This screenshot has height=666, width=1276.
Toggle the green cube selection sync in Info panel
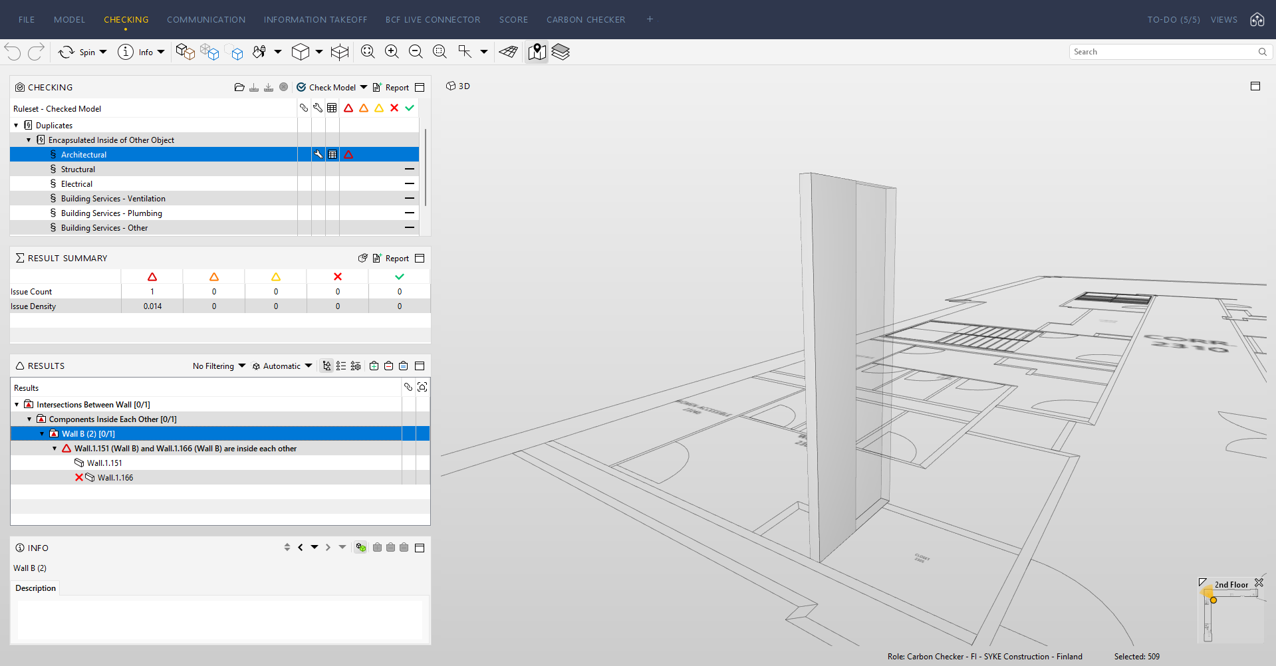(x=360, y=548)
